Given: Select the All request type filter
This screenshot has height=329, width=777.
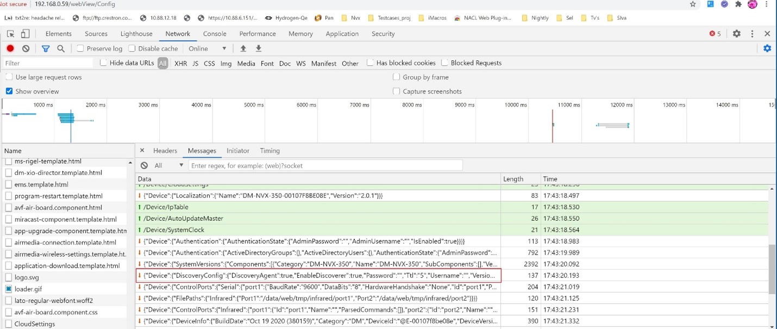Looking at the screenshot, I should (162, 63).
